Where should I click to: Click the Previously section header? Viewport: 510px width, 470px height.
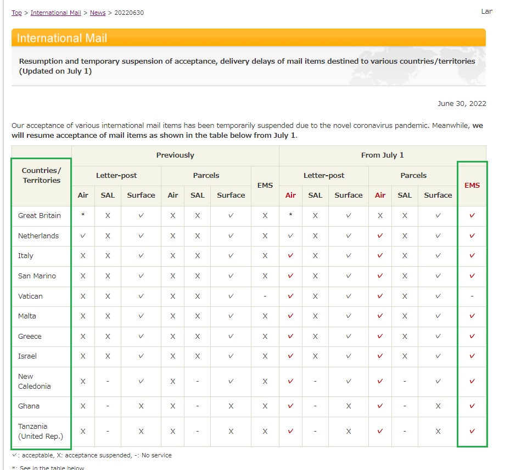(175, 155)
